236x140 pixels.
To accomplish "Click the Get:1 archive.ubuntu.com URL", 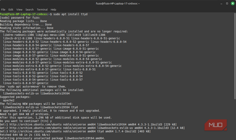I will 35,125.
